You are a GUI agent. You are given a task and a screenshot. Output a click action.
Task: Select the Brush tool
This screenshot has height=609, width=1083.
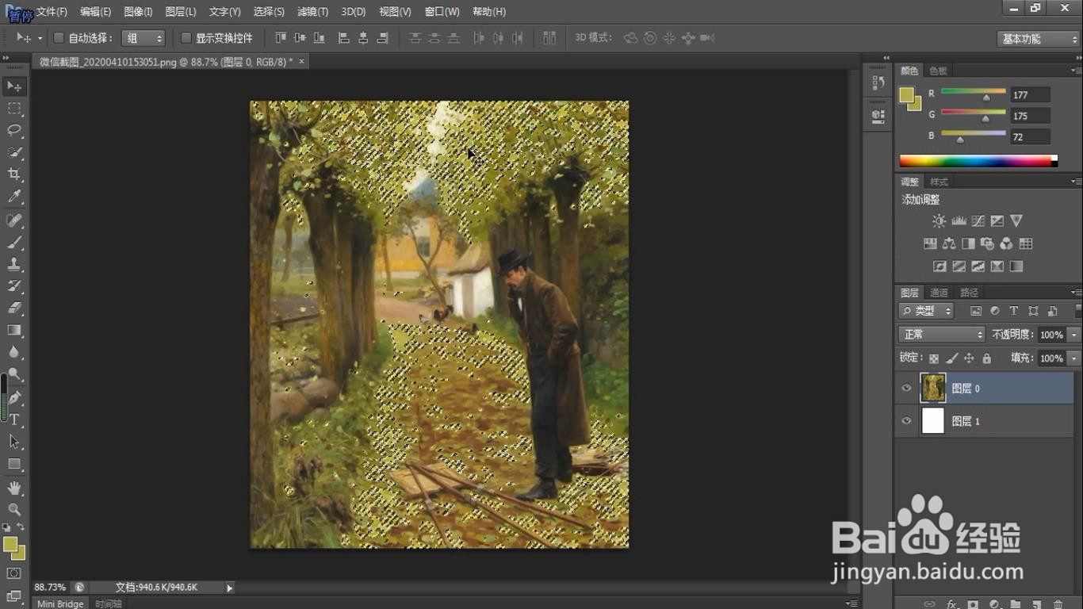click(x=14, y=243)
